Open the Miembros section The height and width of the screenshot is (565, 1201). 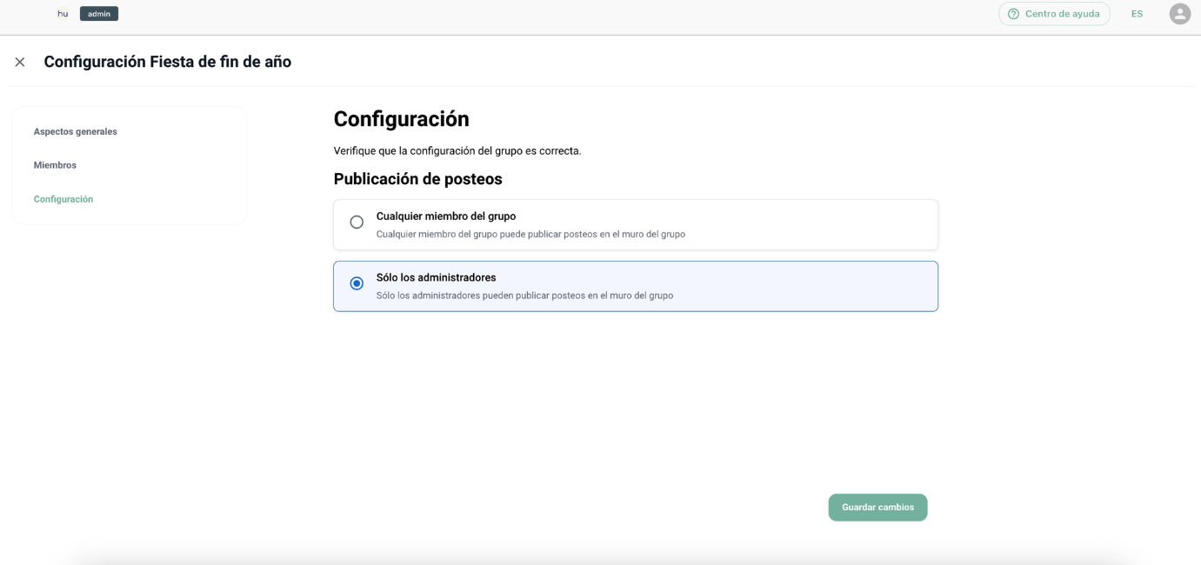(x=55, y=165)
